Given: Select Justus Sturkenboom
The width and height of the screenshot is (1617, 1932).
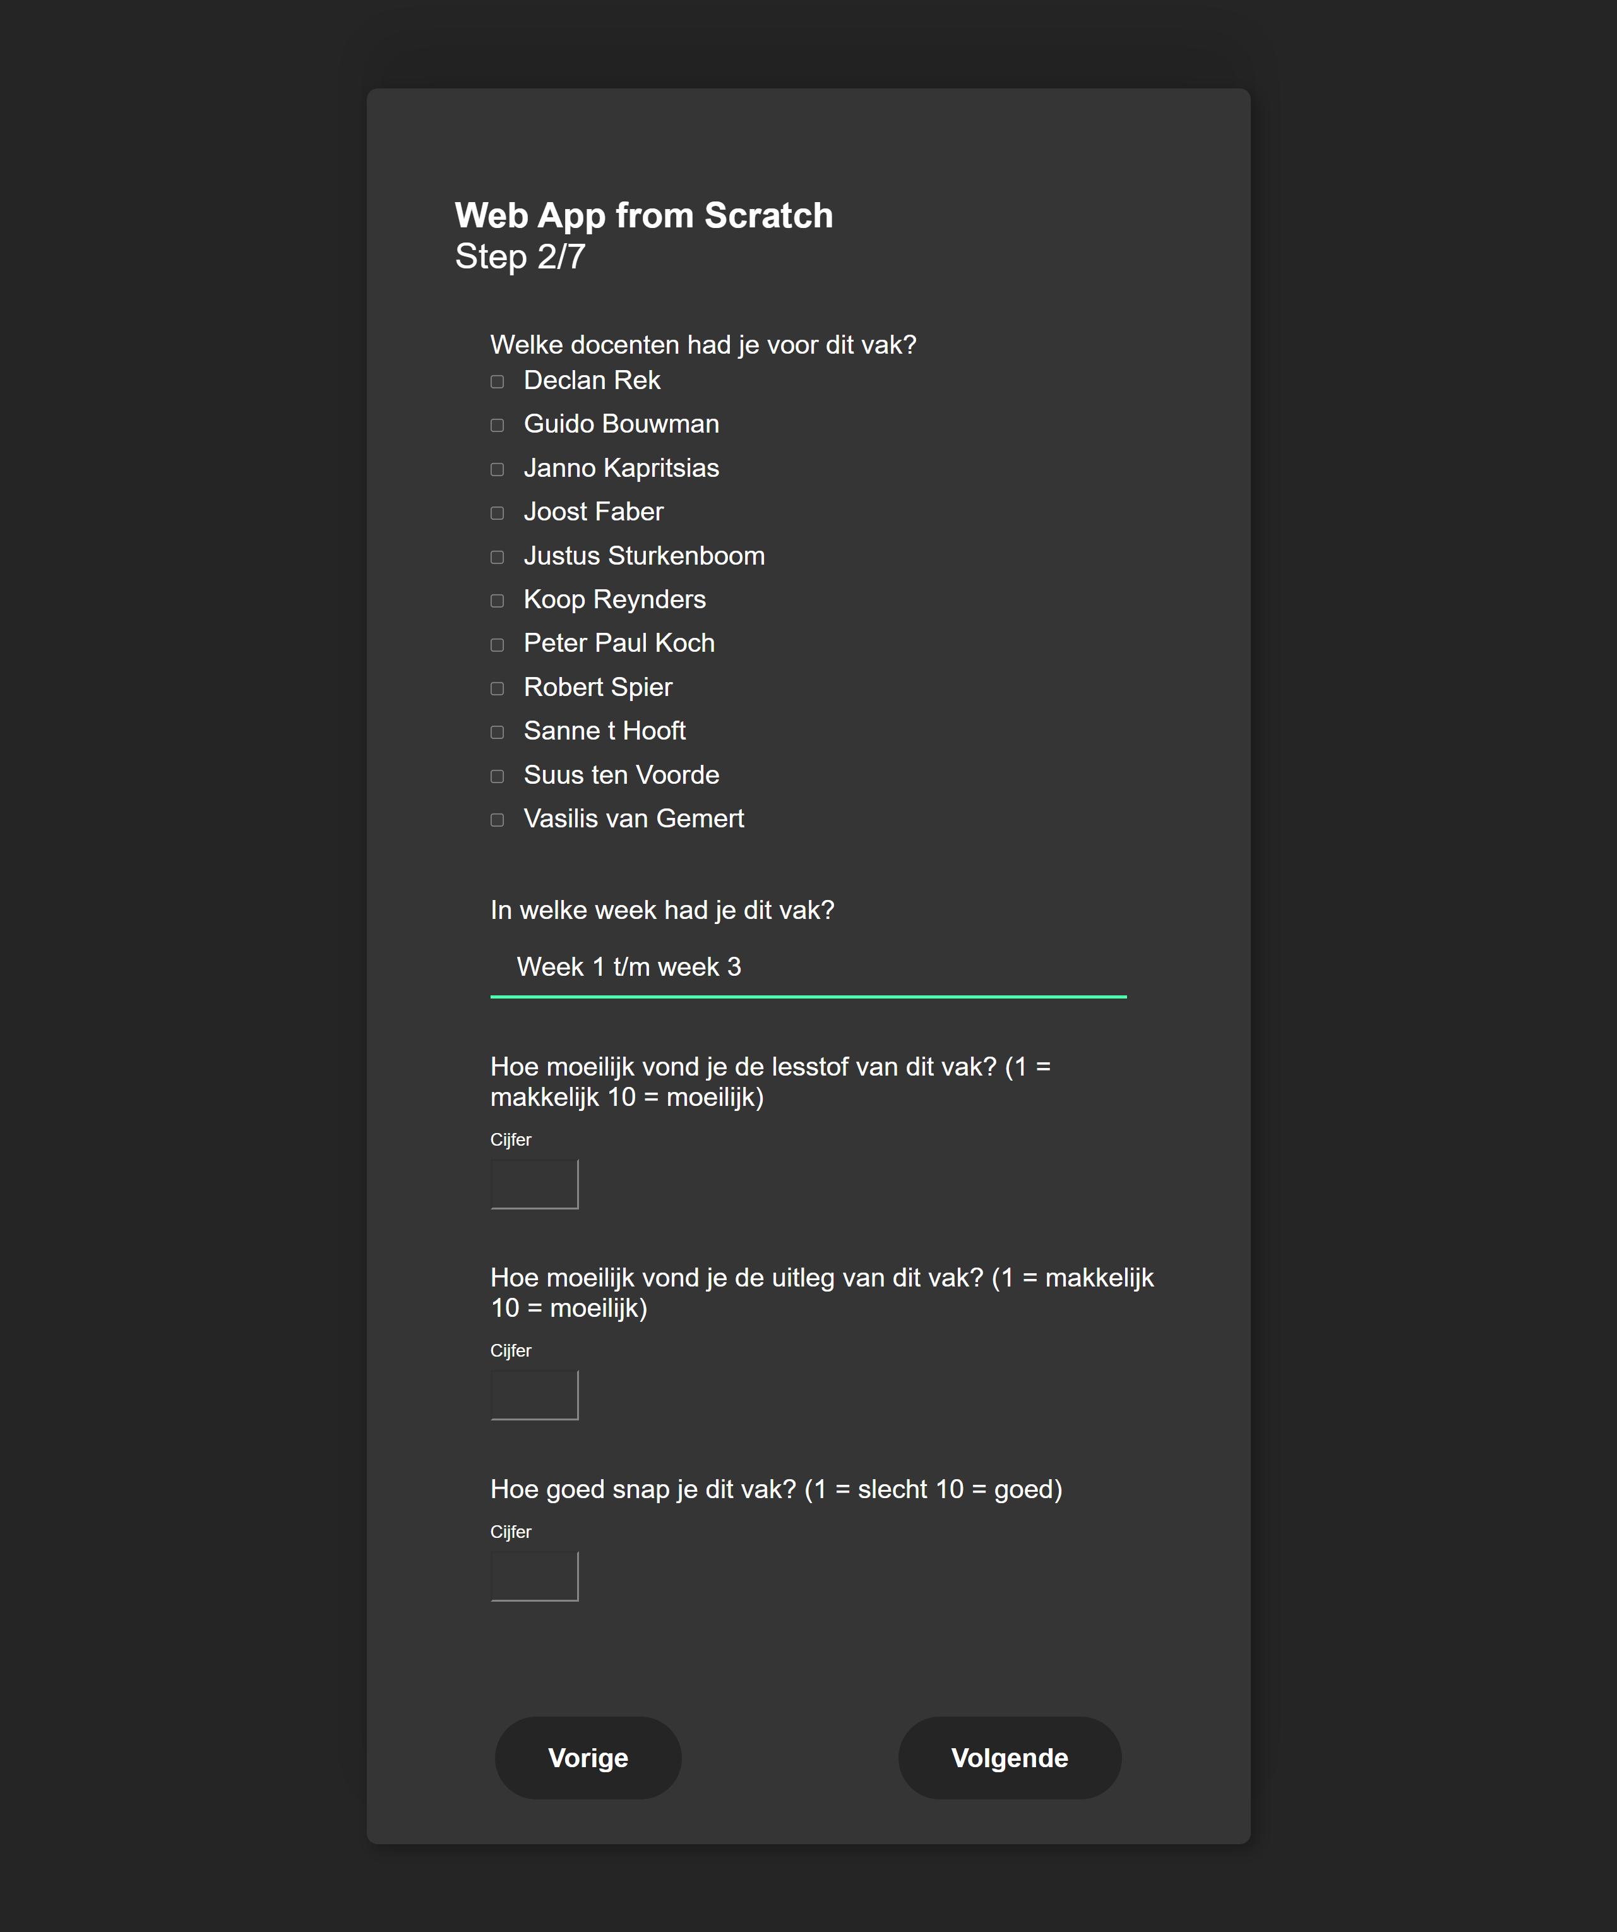Looking at the screenshot, I should pos(498,556).
